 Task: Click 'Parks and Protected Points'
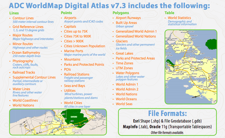[x=84, y=64]
